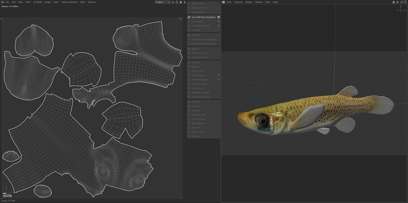Launch the UV Peeler command
This screenshot has height=203, width=408.
pyautogui.click(x=196, y=35)
